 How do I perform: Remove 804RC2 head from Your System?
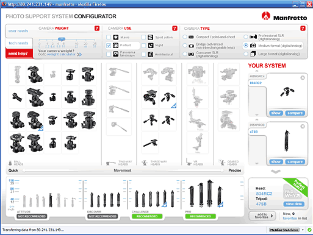pyautogui.click(x=303, y=78)
